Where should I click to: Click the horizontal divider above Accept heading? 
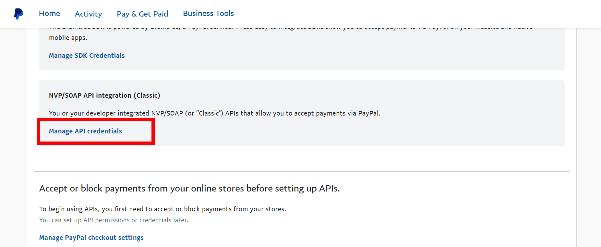302,171
